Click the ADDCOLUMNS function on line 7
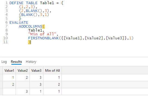The width and height of the screenshot is (148, 101). click(x=31, y=27)
